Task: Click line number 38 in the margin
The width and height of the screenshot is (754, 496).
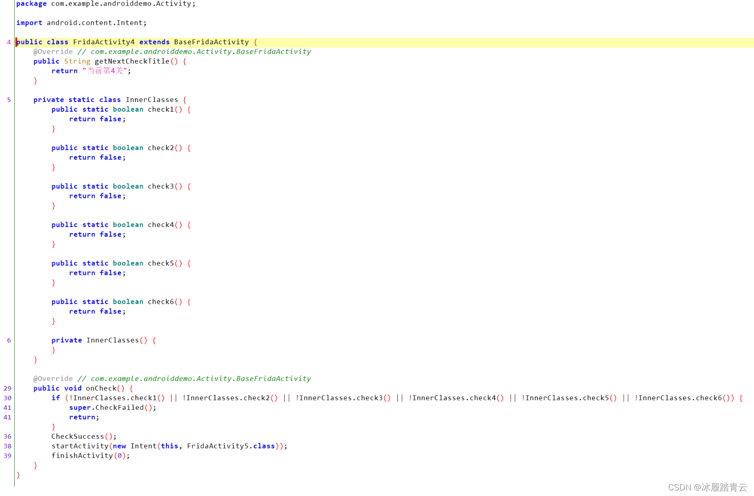Action: click(x=7, y=446)
